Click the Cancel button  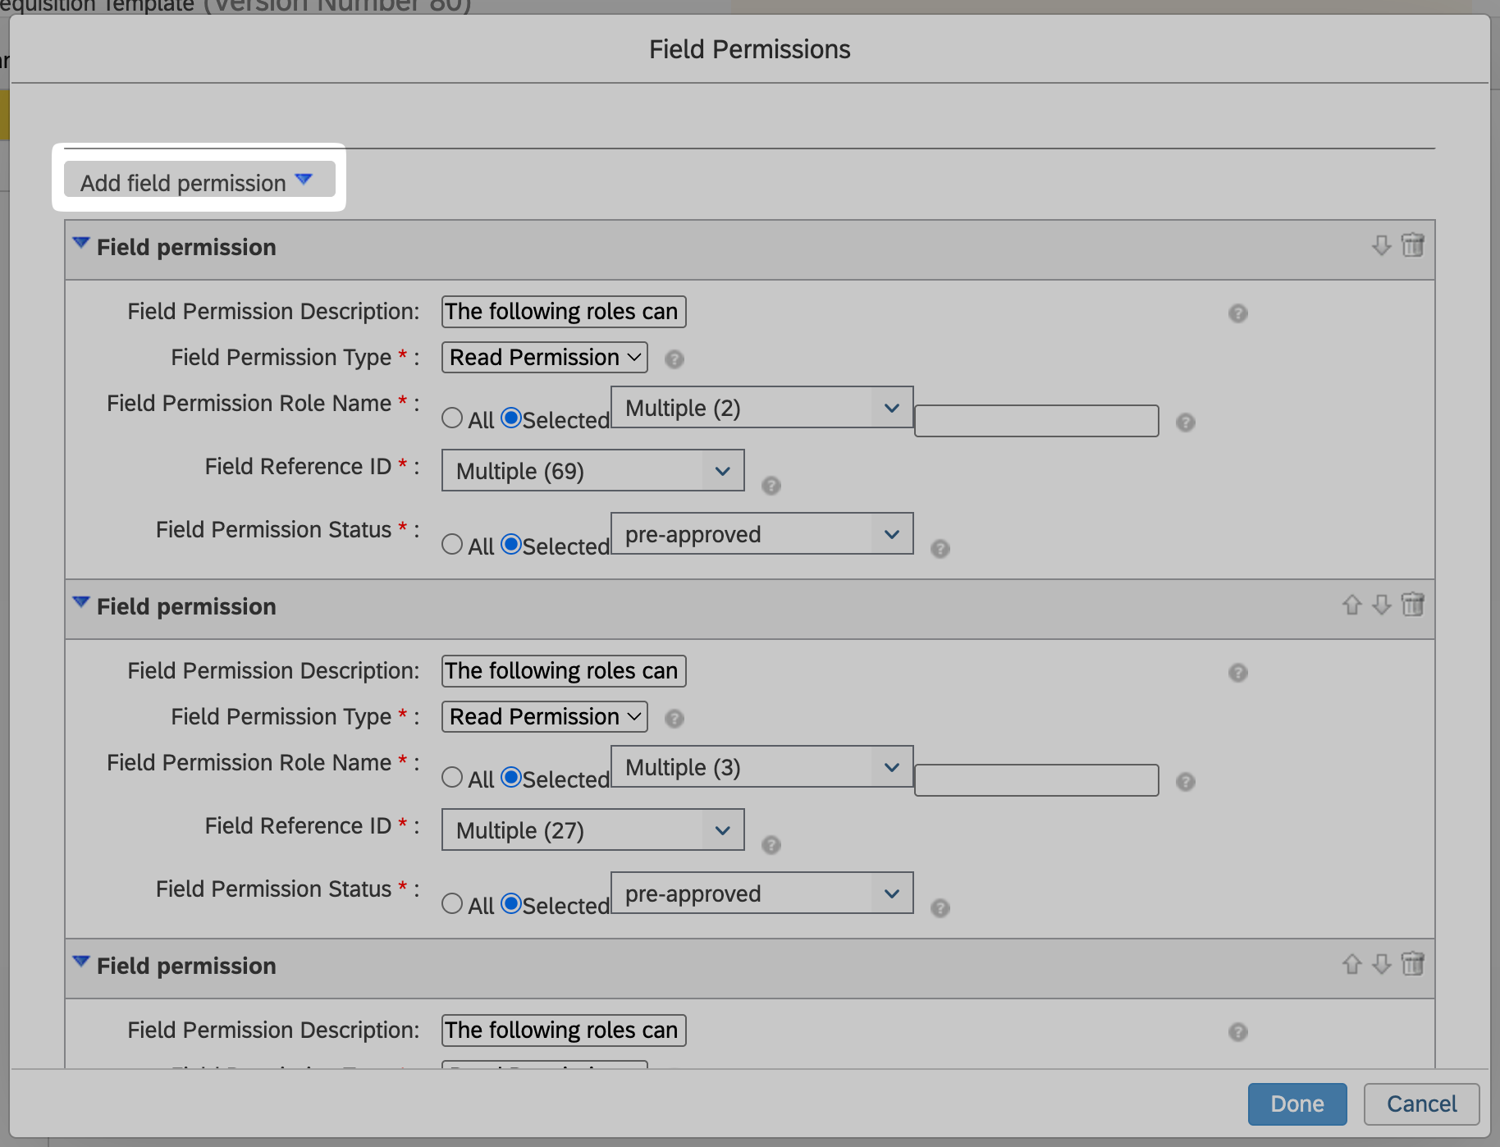click(x=1421, y=1104)
